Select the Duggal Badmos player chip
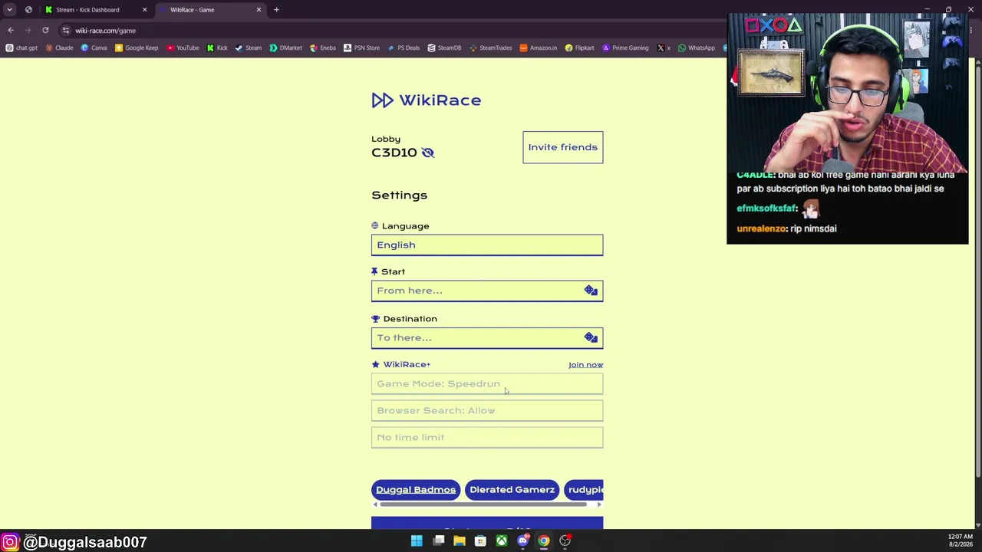Image resolution: width=982 pixels, height=552 pixels. [x=416, y=490]
